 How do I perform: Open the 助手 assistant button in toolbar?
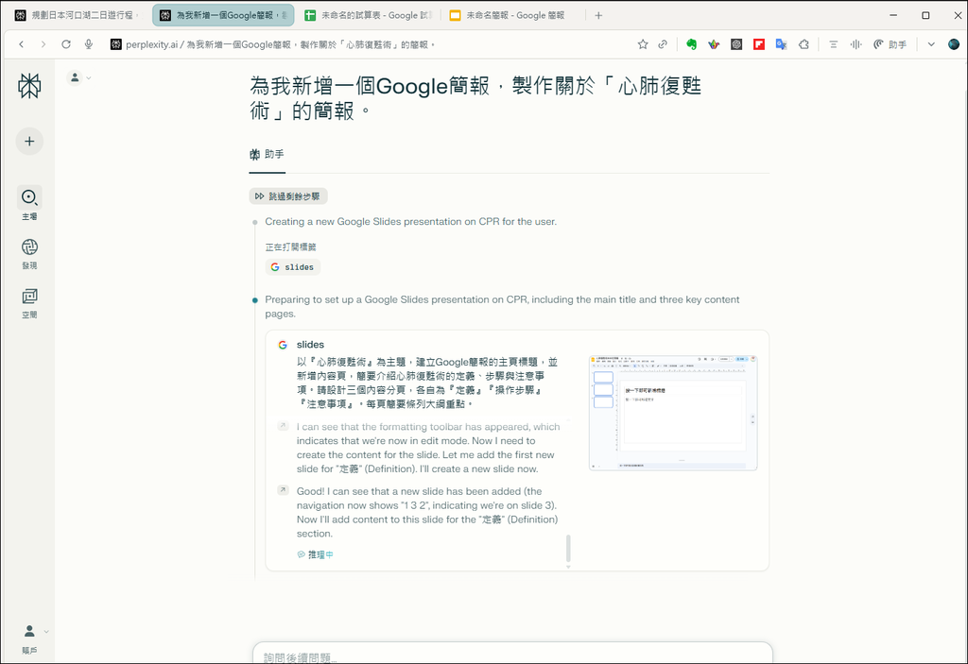point(890,44)
